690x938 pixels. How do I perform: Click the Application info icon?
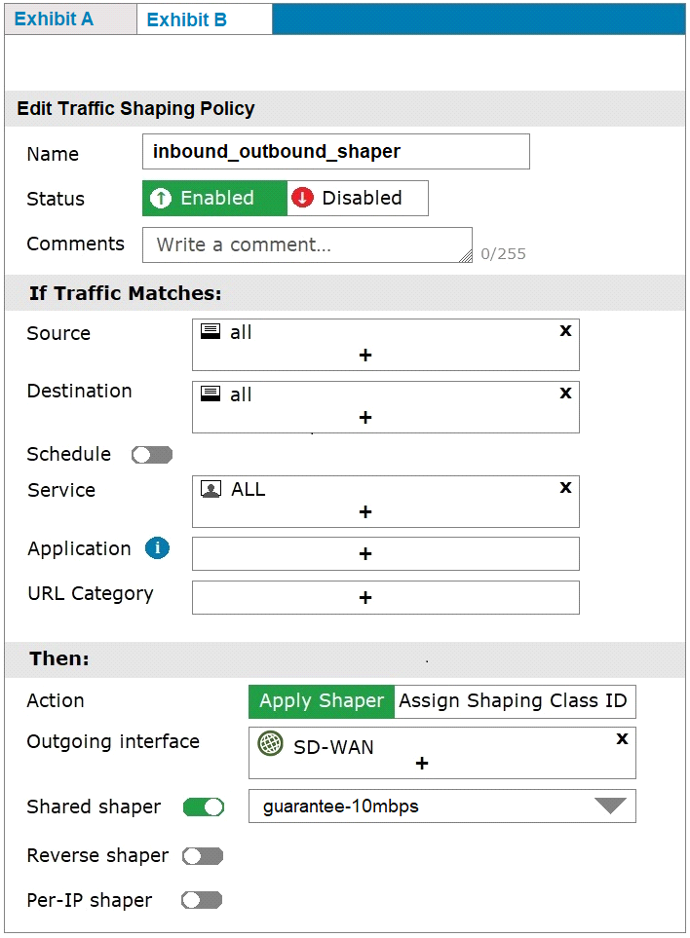tap(157, 548)
